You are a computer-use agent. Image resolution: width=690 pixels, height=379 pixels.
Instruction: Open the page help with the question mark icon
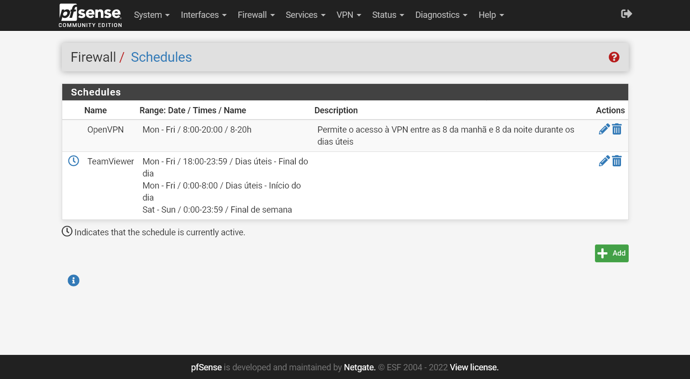pos(614,57)
